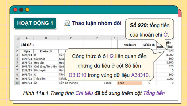Click the '30/8/23' date cell

pos(27,83)
